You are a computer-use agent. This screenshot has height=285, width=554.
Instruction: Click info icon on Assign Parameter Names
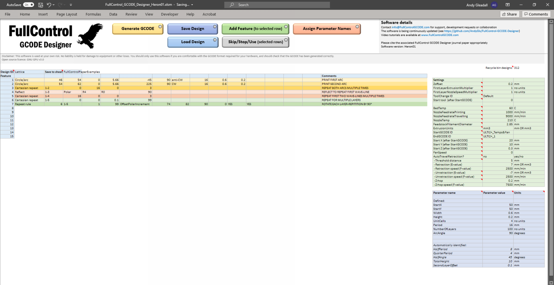[357, 27]
